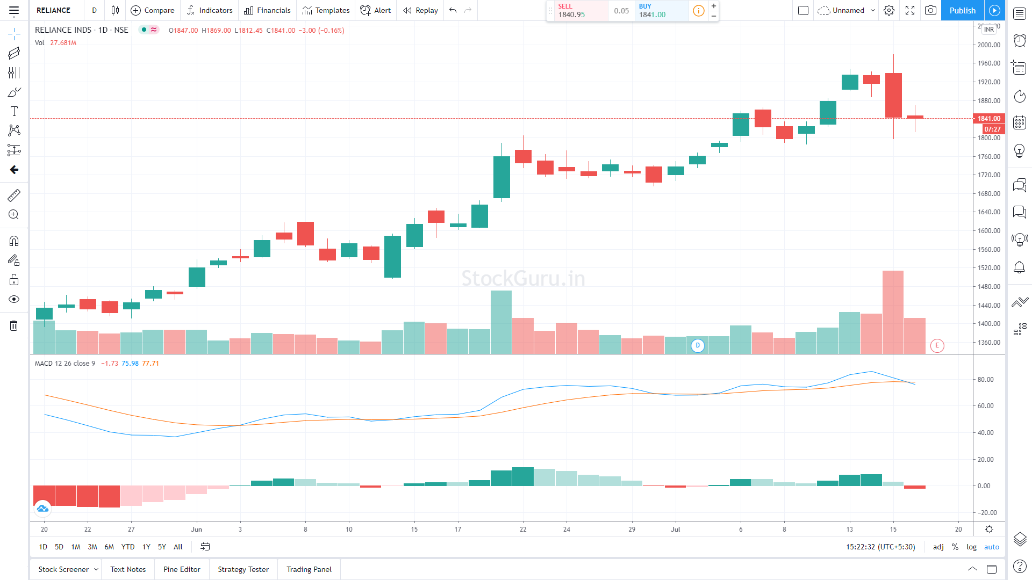This screenshot has height=580, width=1032.
Task: Open the Indicators list
Action: (210, 10)
